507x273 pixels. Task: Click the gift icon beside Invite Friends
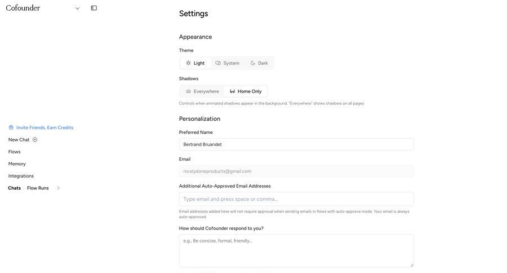pos(11,127)
